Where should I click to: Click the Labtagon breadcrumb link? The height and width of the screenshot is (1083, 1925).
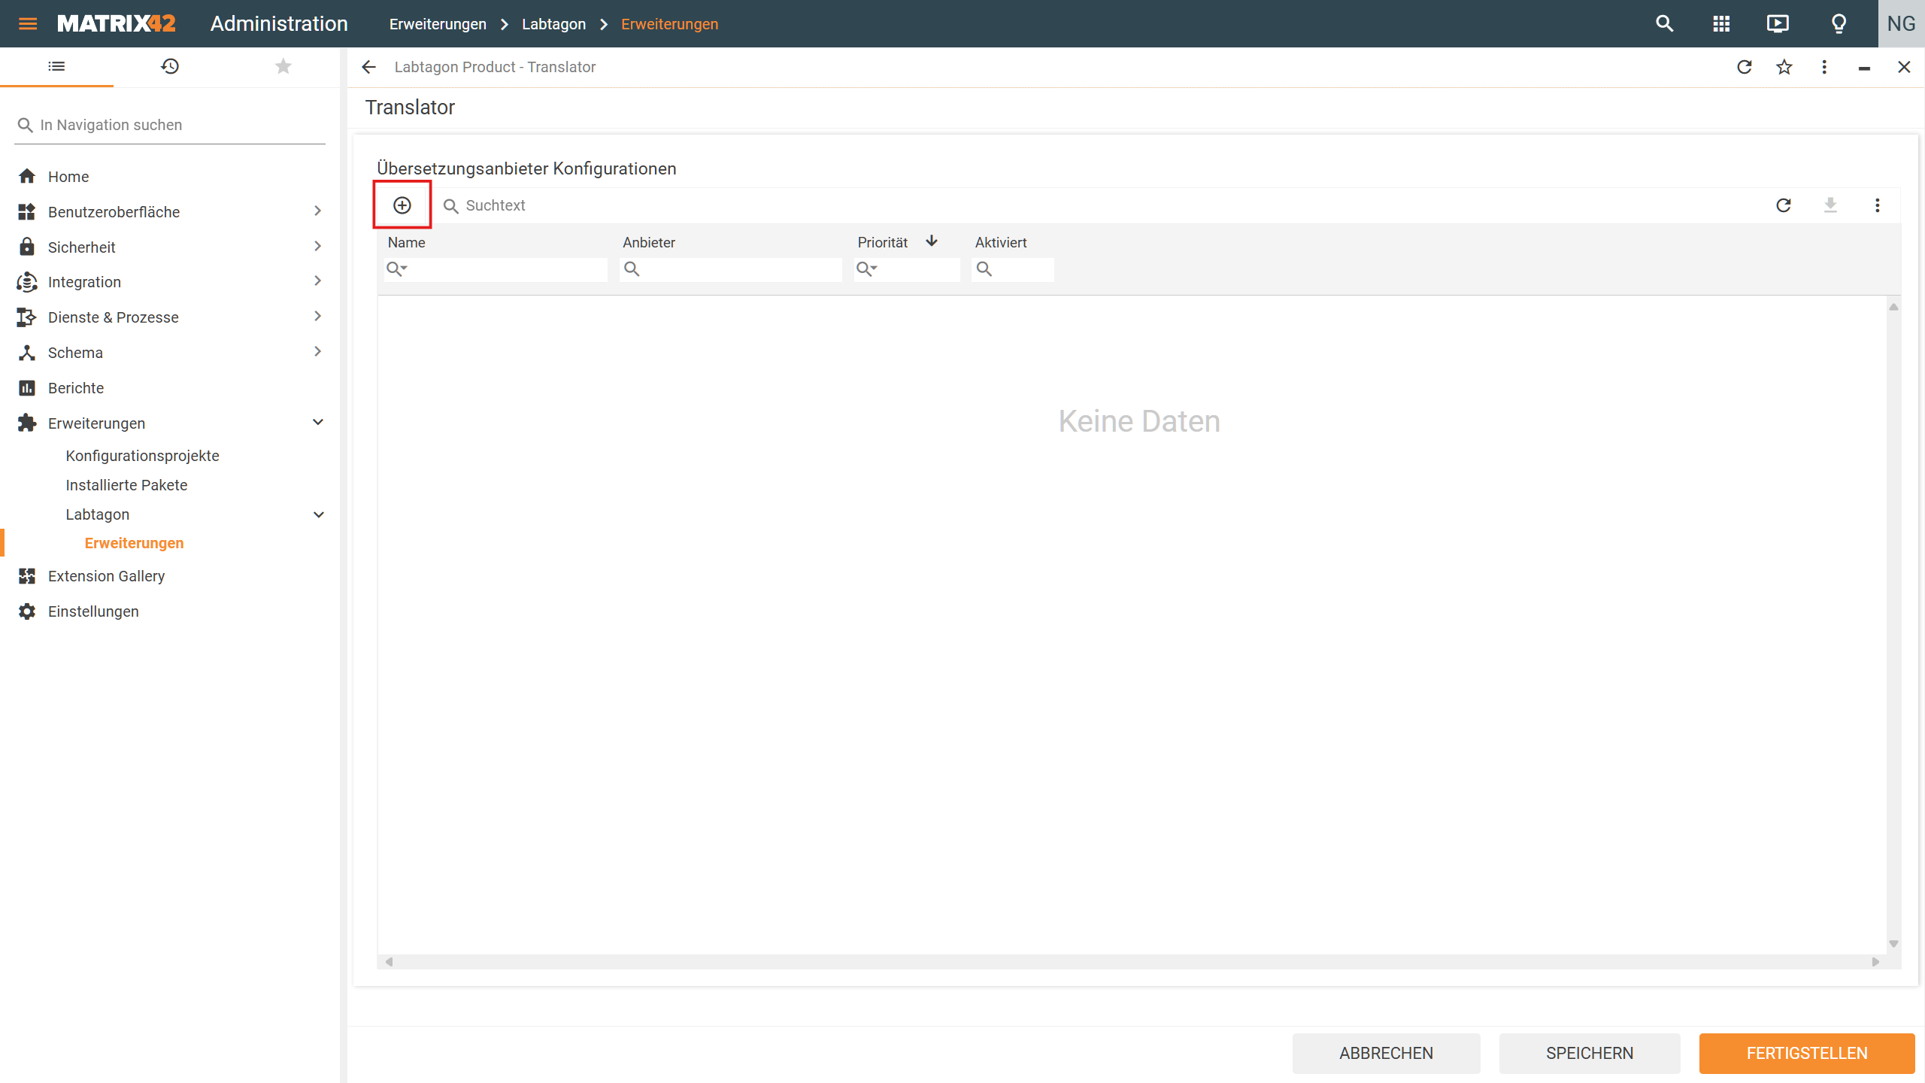click(553, 24)
